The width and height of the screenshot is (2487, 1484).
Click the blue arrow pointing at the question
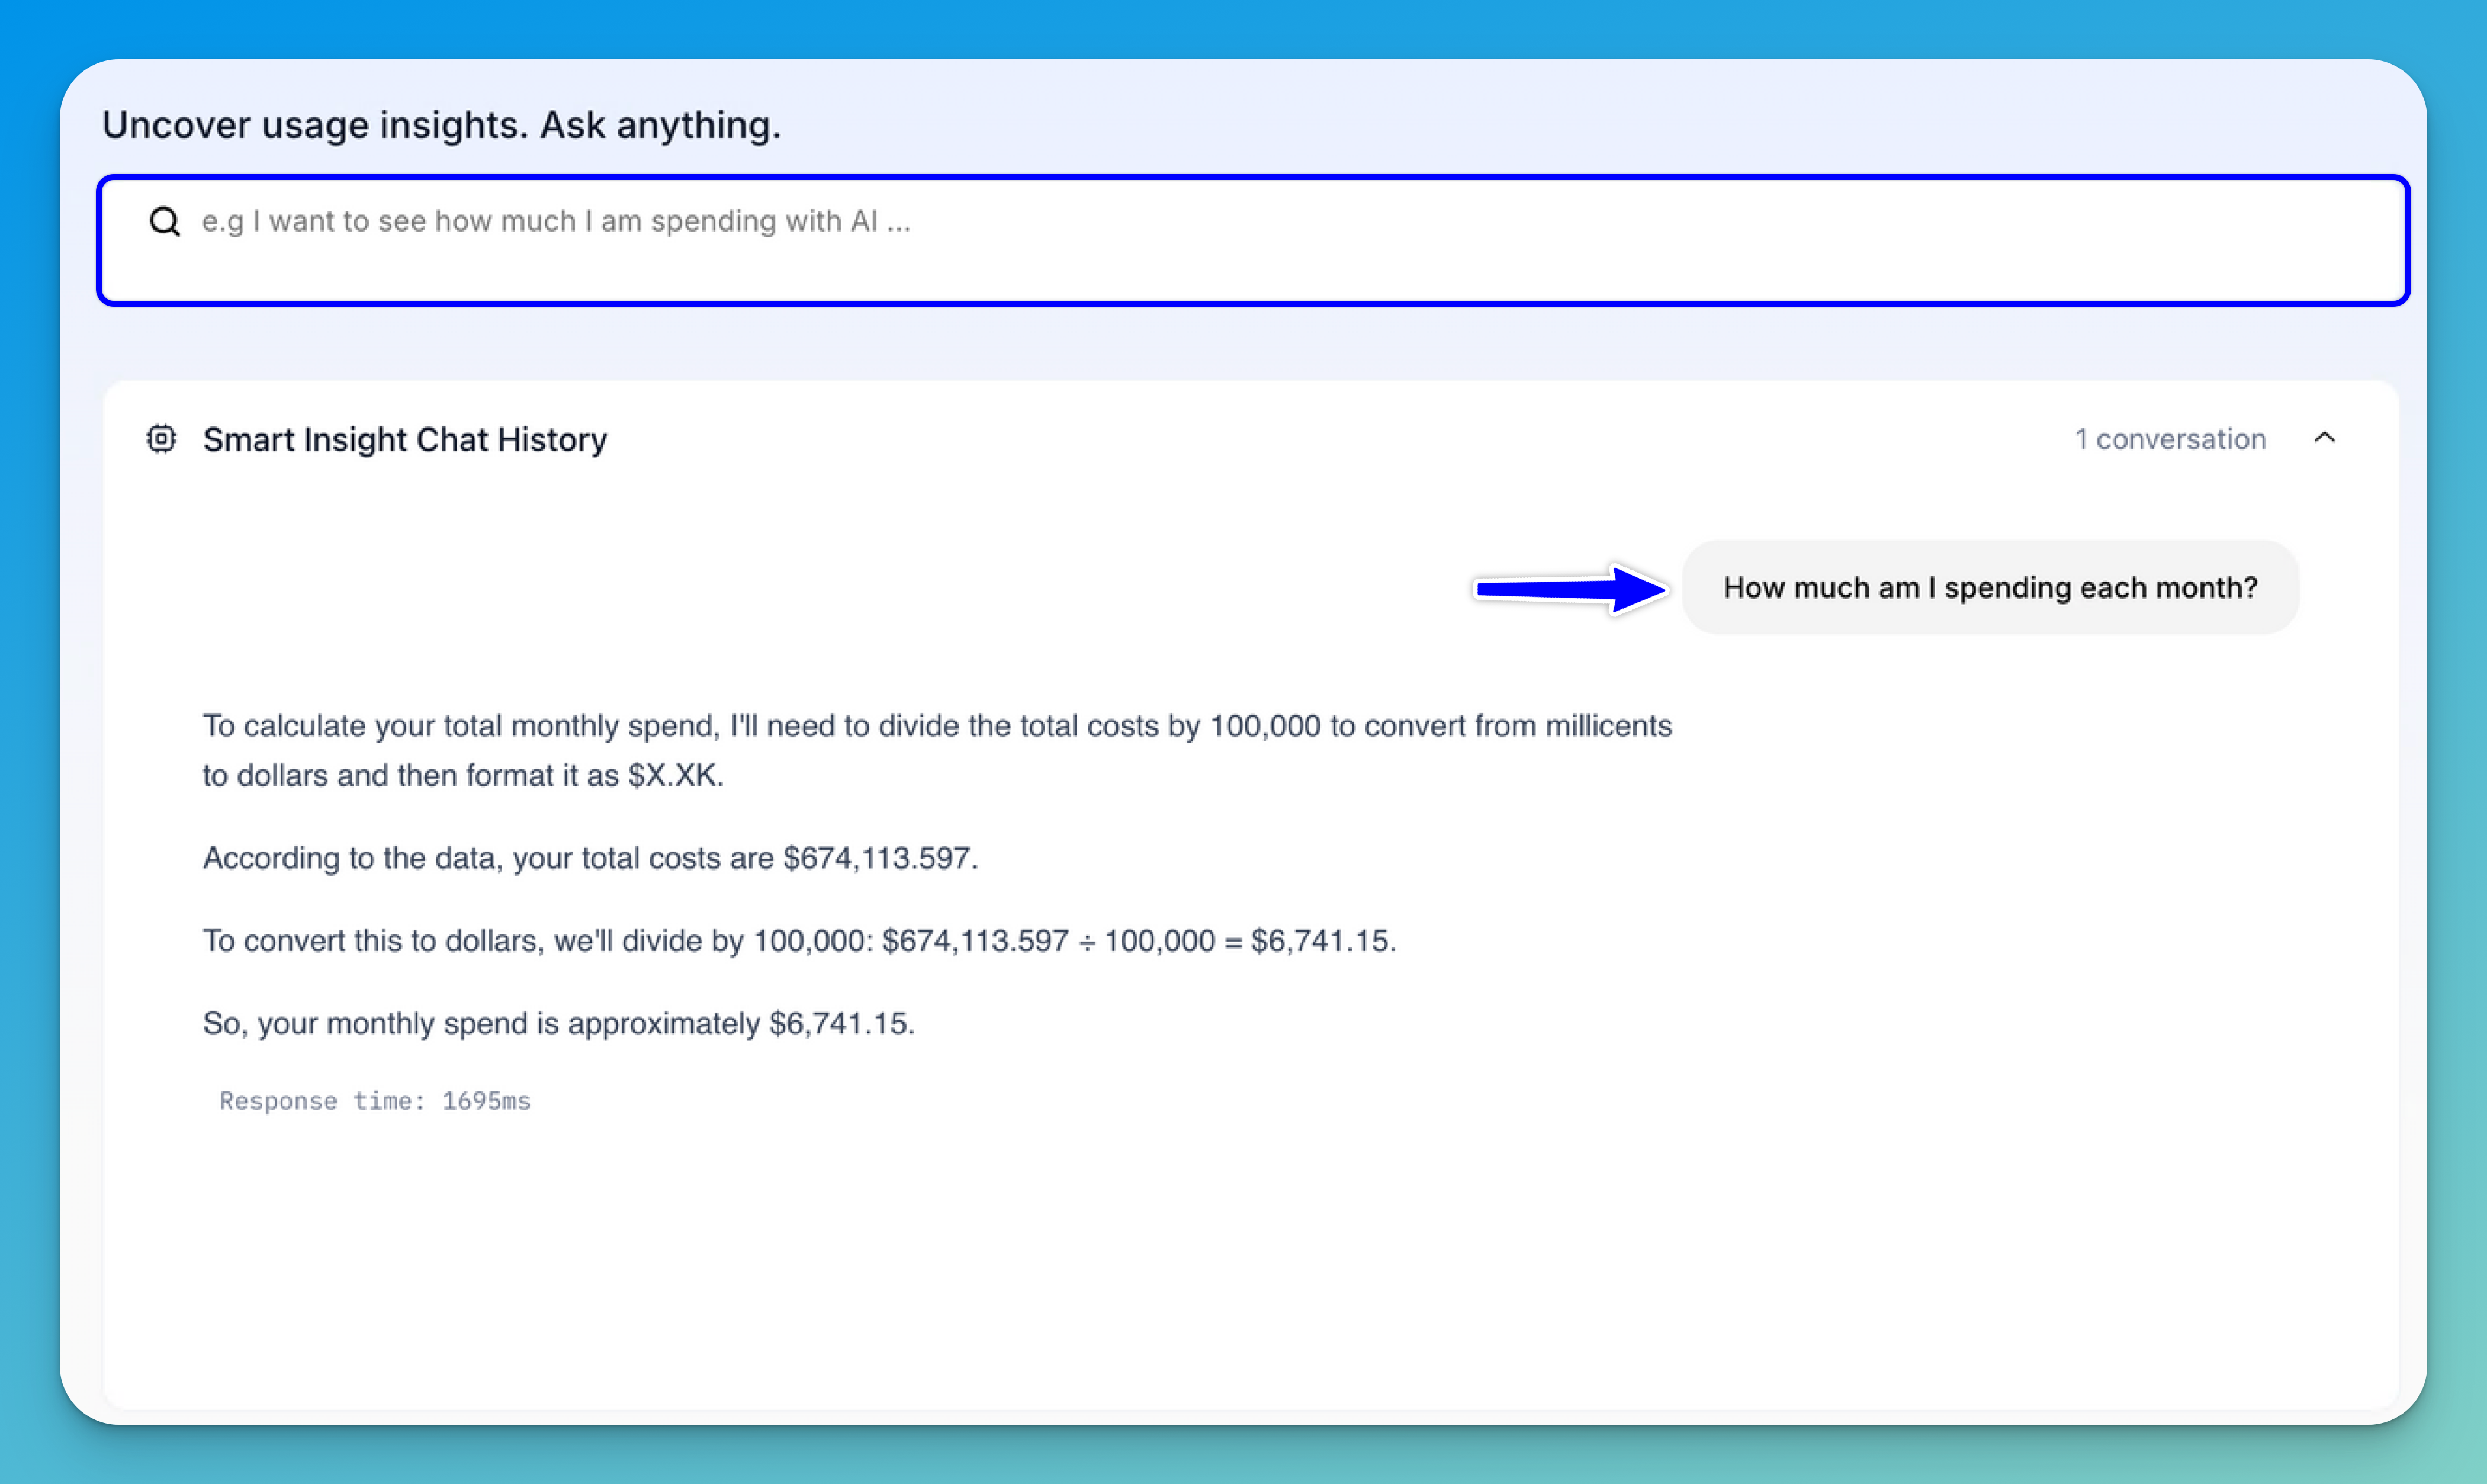1570,589
